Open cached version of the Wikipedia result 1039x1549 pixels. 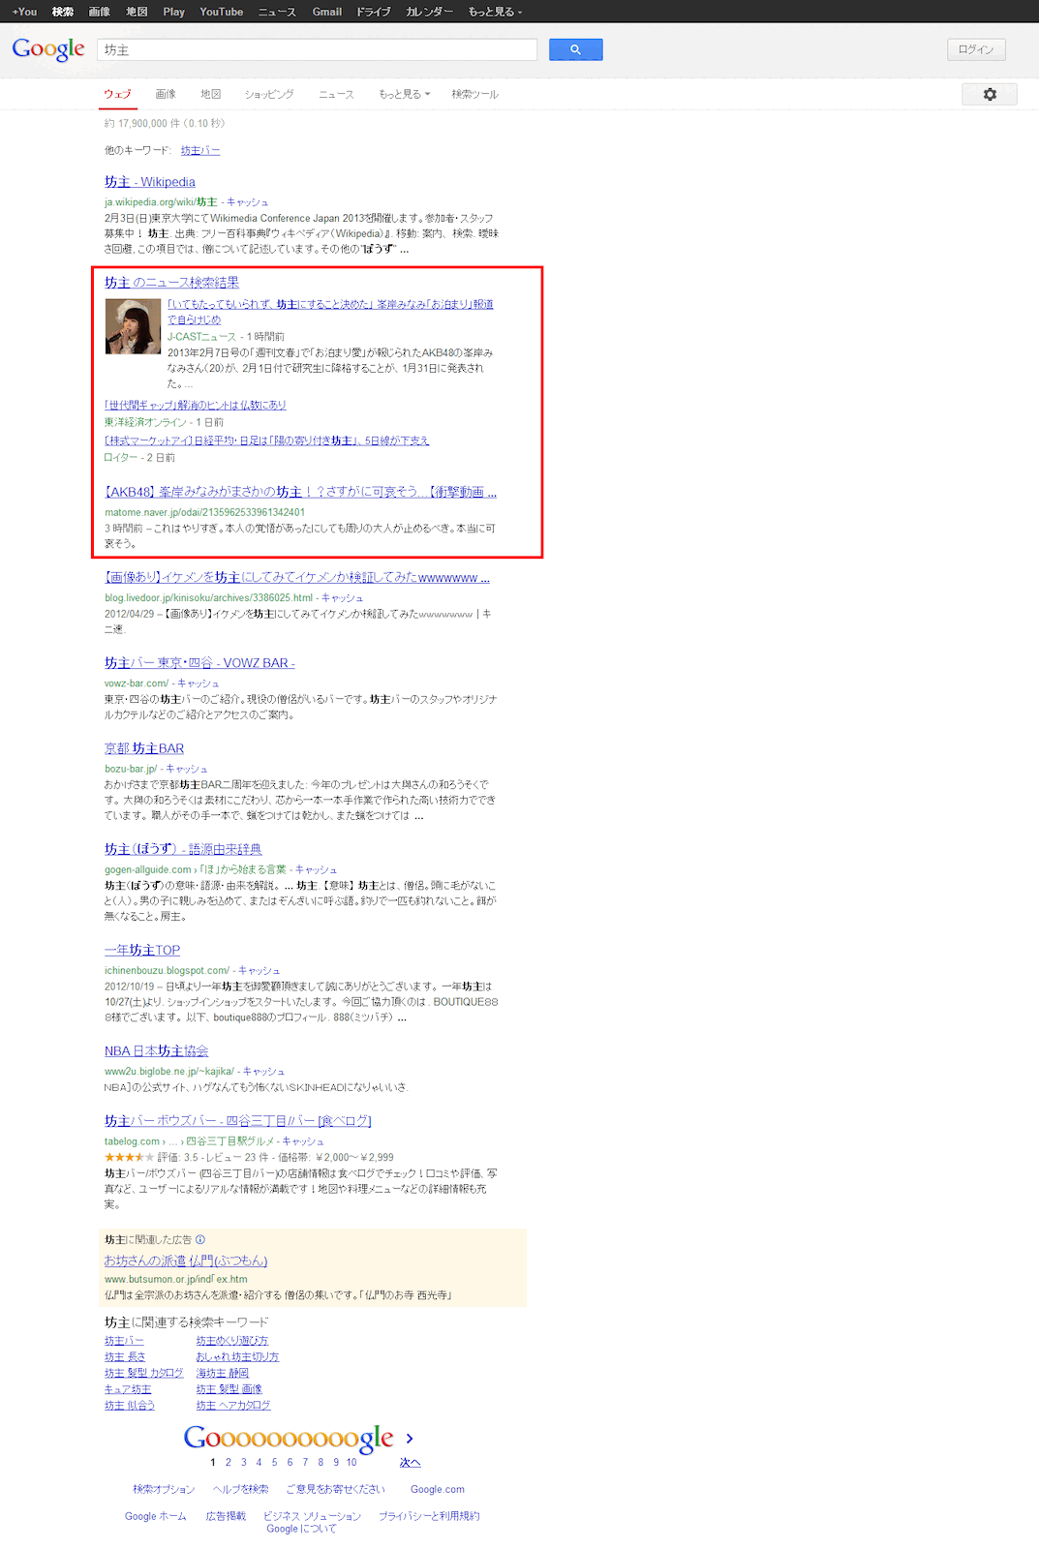pos(247,202)
